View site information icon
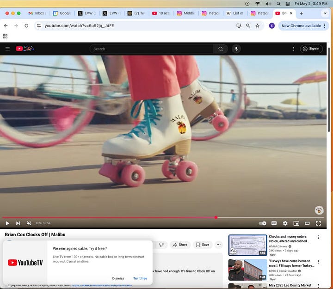Viewport: 333px width, 289px height. point(39,26)
